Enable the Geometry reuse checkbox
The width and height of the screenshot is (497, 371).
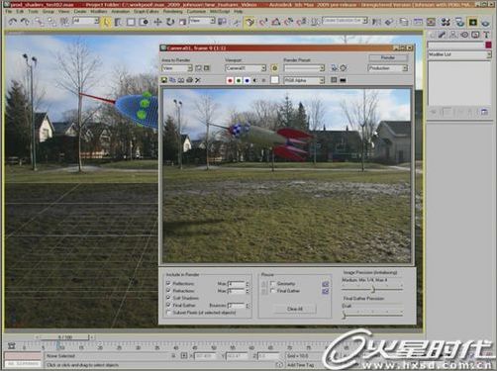pyautogui.click(x=273, y=283)
